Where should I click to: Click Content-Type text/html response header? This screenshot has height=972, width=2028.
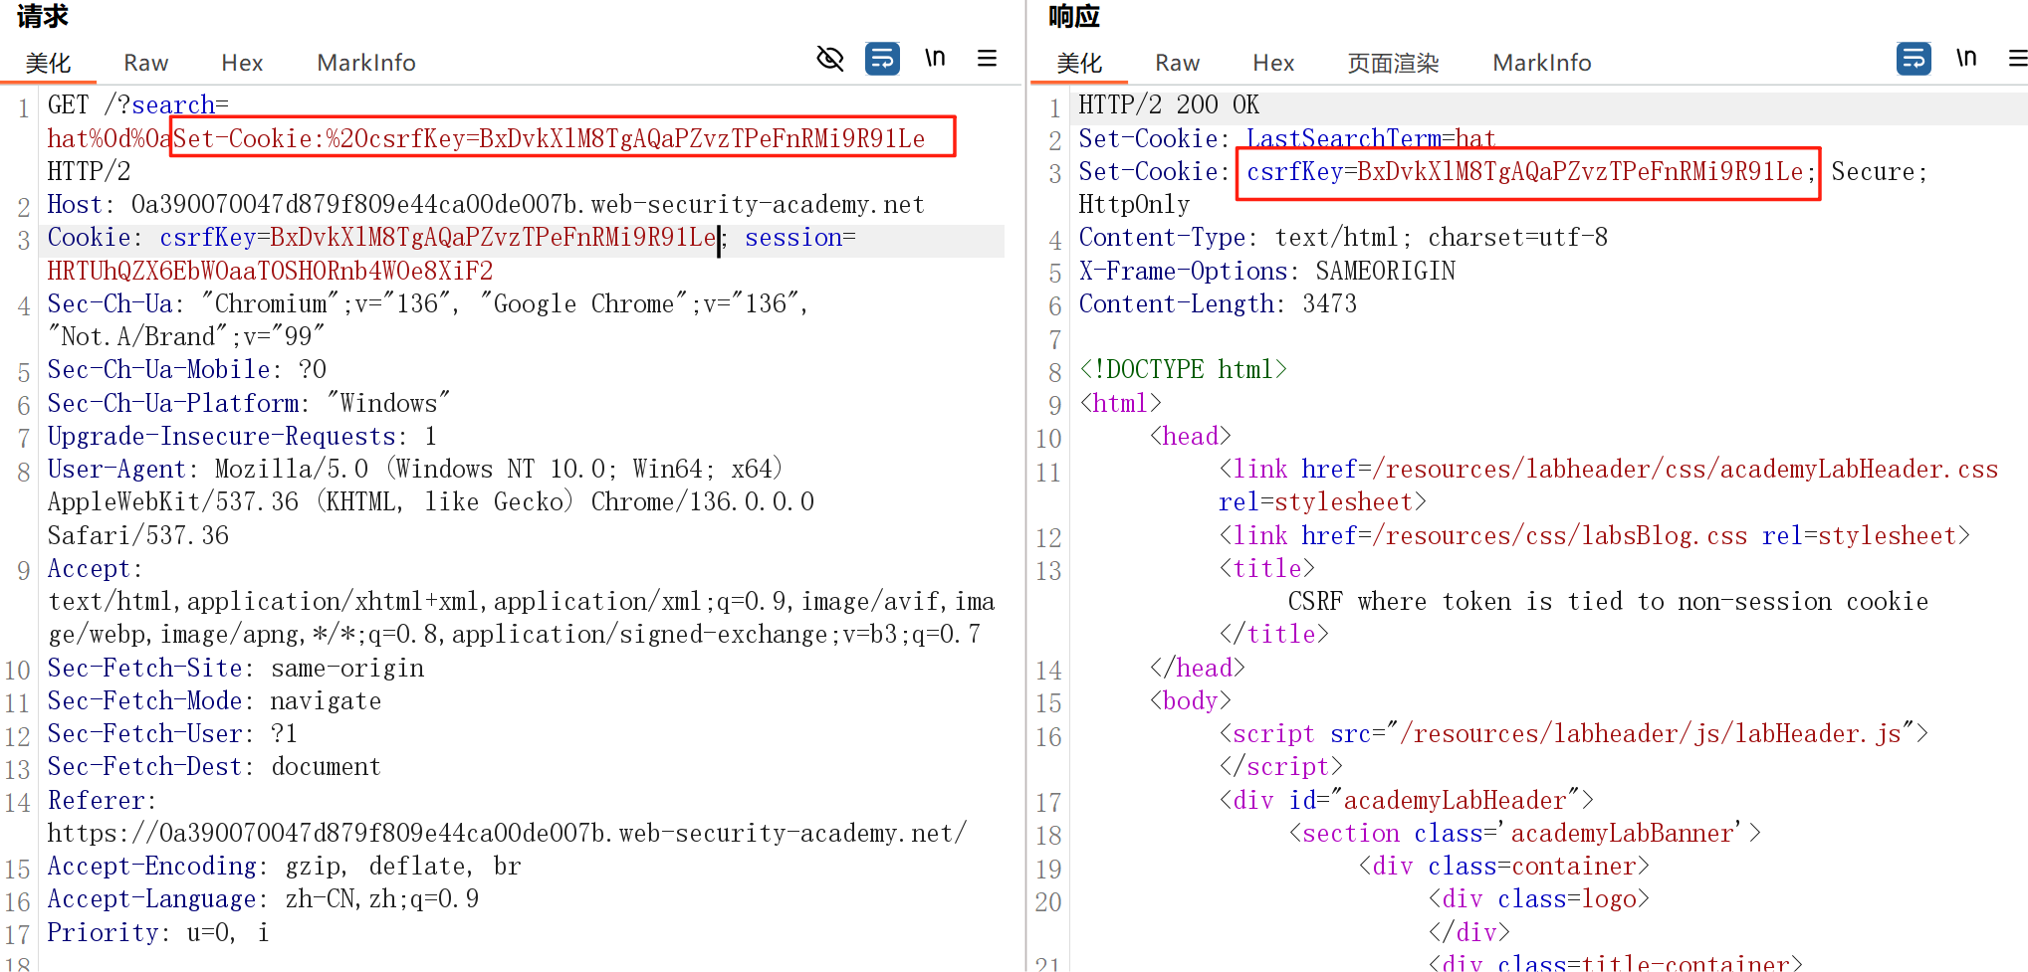point(1343,238)
